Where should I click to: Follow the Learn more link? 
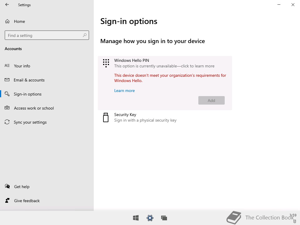[x=124, y=91]
